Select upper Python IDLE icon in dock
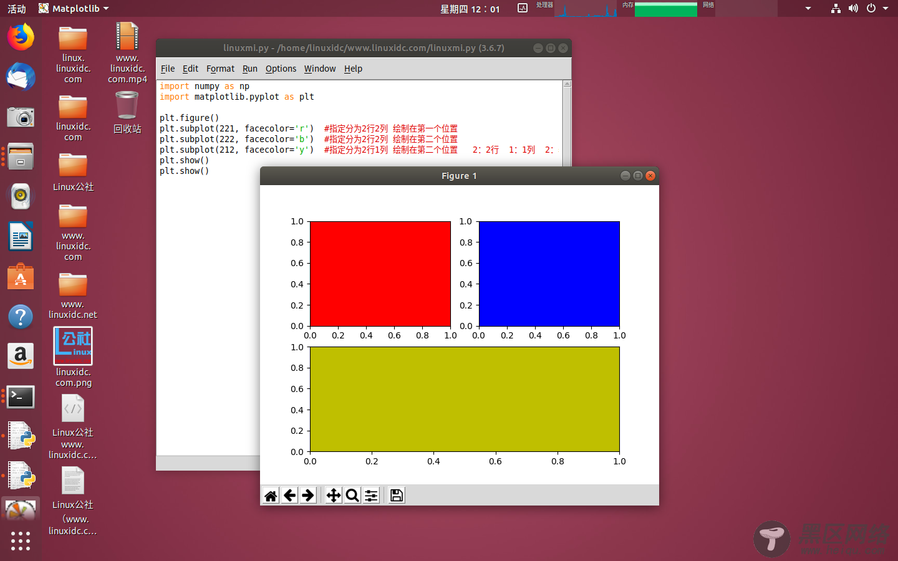 (21, 436)
